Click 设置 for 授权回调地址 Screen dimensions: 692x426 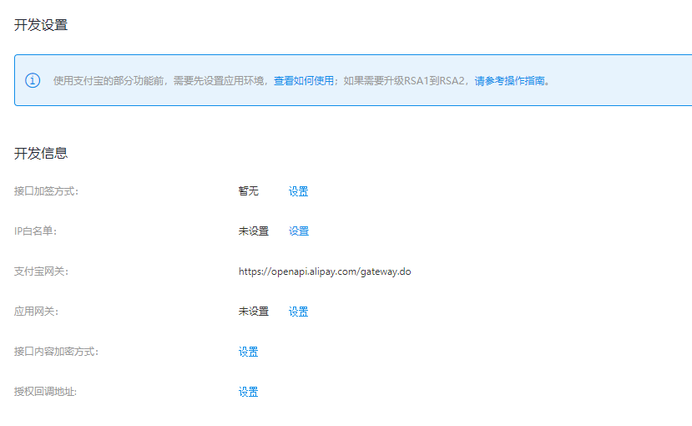249,392
